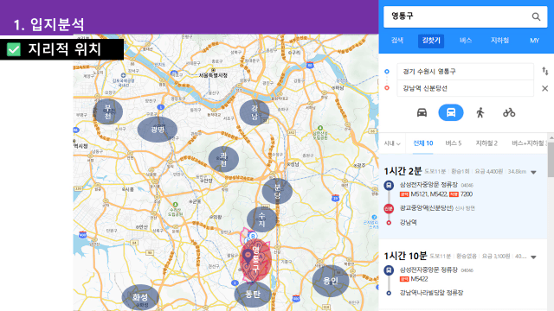554x311 pixels.
Task: Click the search magnifier icon
Action: tap(536, 16)
